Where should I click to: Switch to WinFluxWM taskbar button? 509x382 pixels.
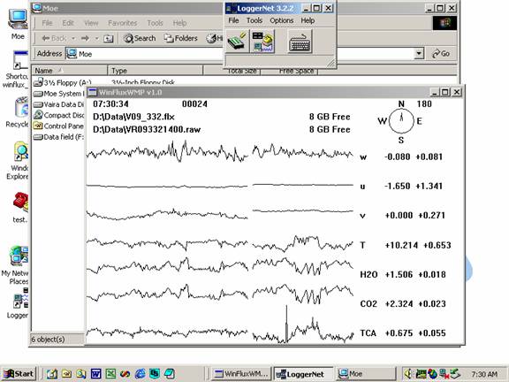pyautogui.click(x=241, y=374)
